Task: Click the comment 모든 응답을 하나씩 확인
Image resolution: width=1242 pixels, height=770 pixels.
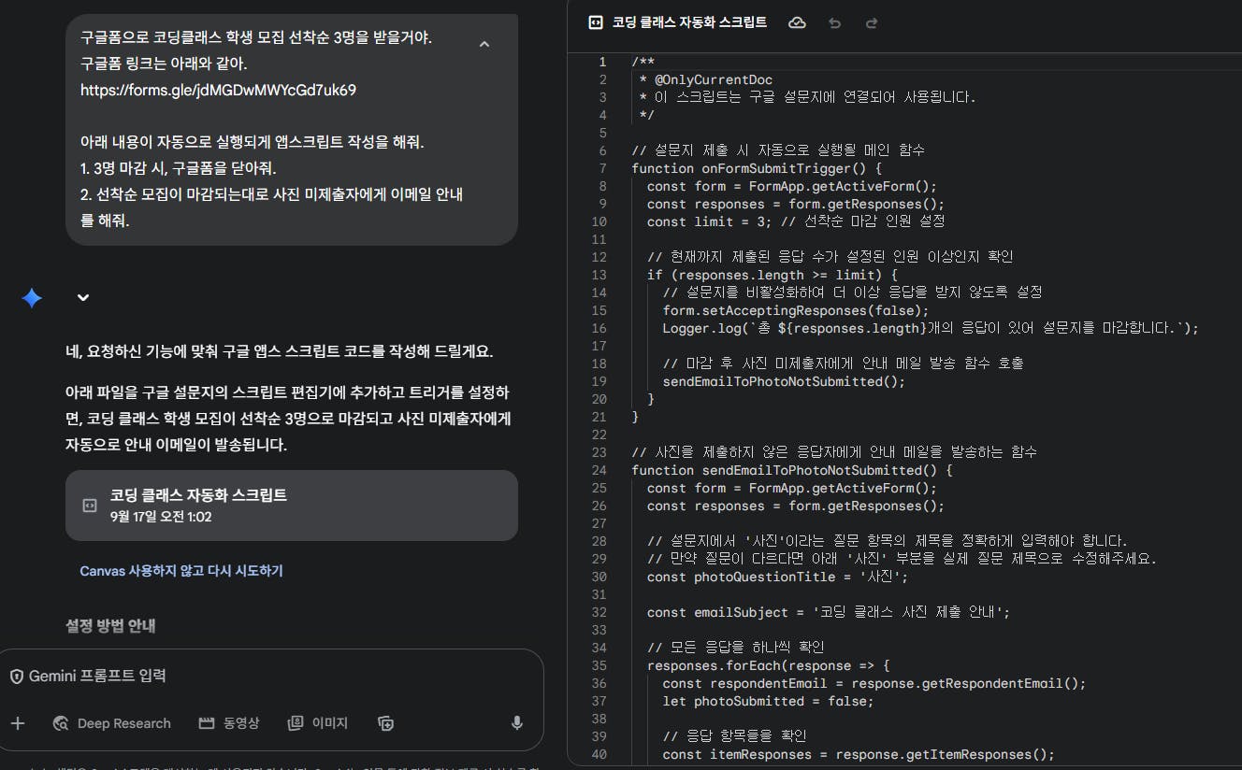Action: (735, 648)
